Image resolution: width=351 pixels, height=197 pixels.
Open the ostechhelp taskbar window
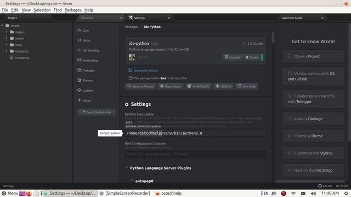(x=168, y=193)
